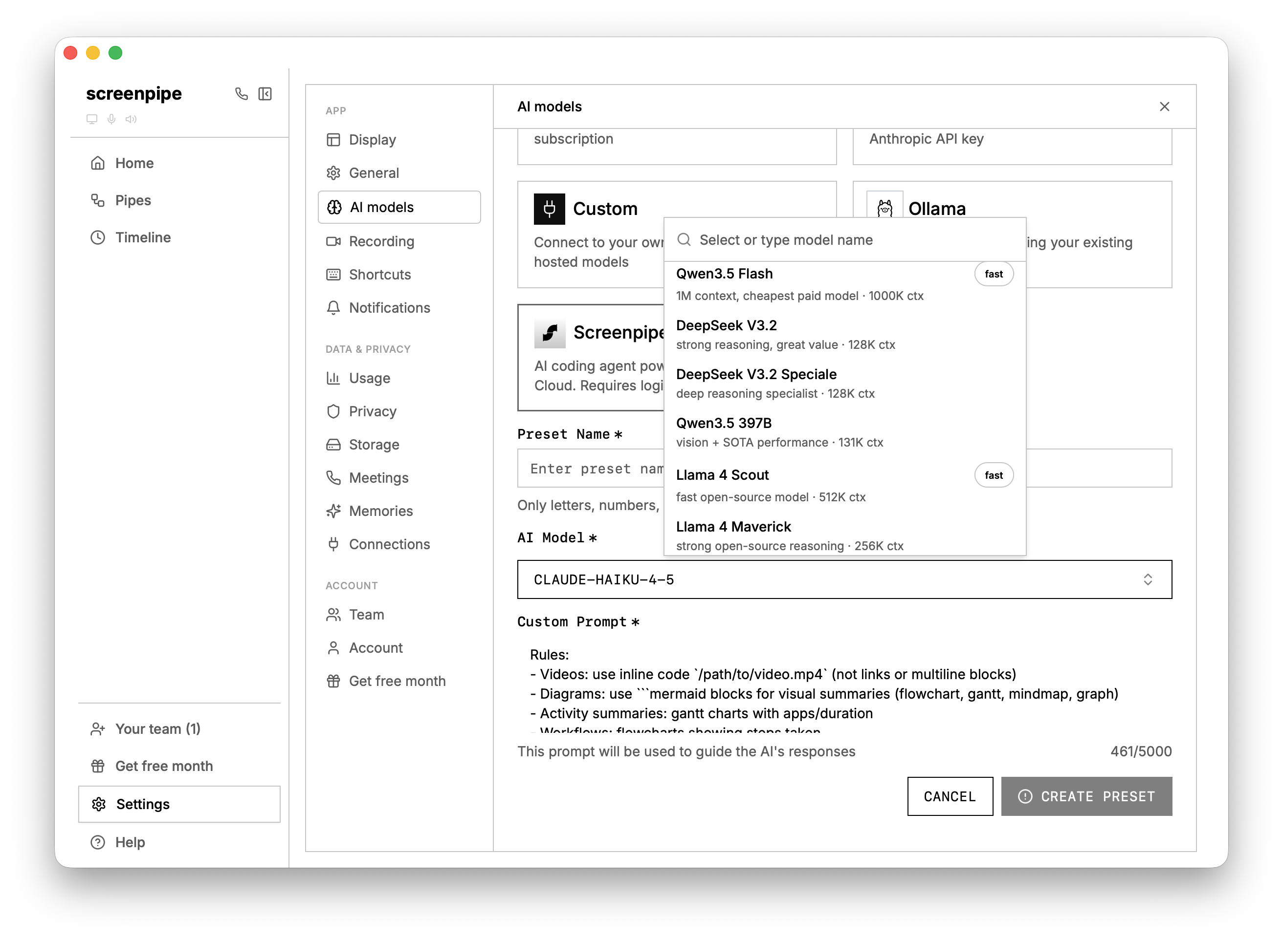The image size is (1283, 940).
Task: Click the Screenpipe cloud provider logo
Action: [x=550, y=332]
